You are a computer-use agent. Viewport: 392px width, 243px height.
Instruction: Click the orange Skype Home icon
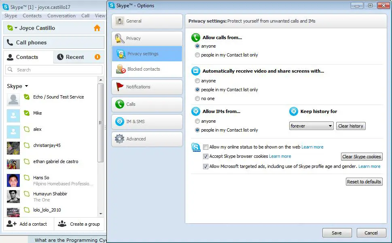click(97, 28)
